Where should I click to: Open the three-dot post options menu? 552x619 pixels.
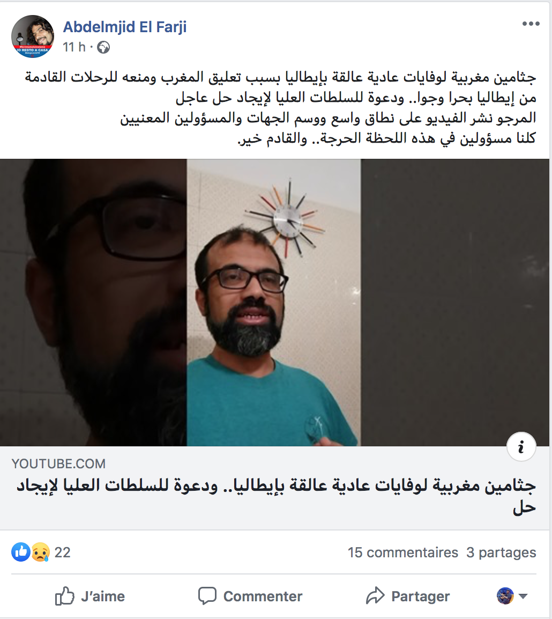pyautogui.click(x=531, y=24)
